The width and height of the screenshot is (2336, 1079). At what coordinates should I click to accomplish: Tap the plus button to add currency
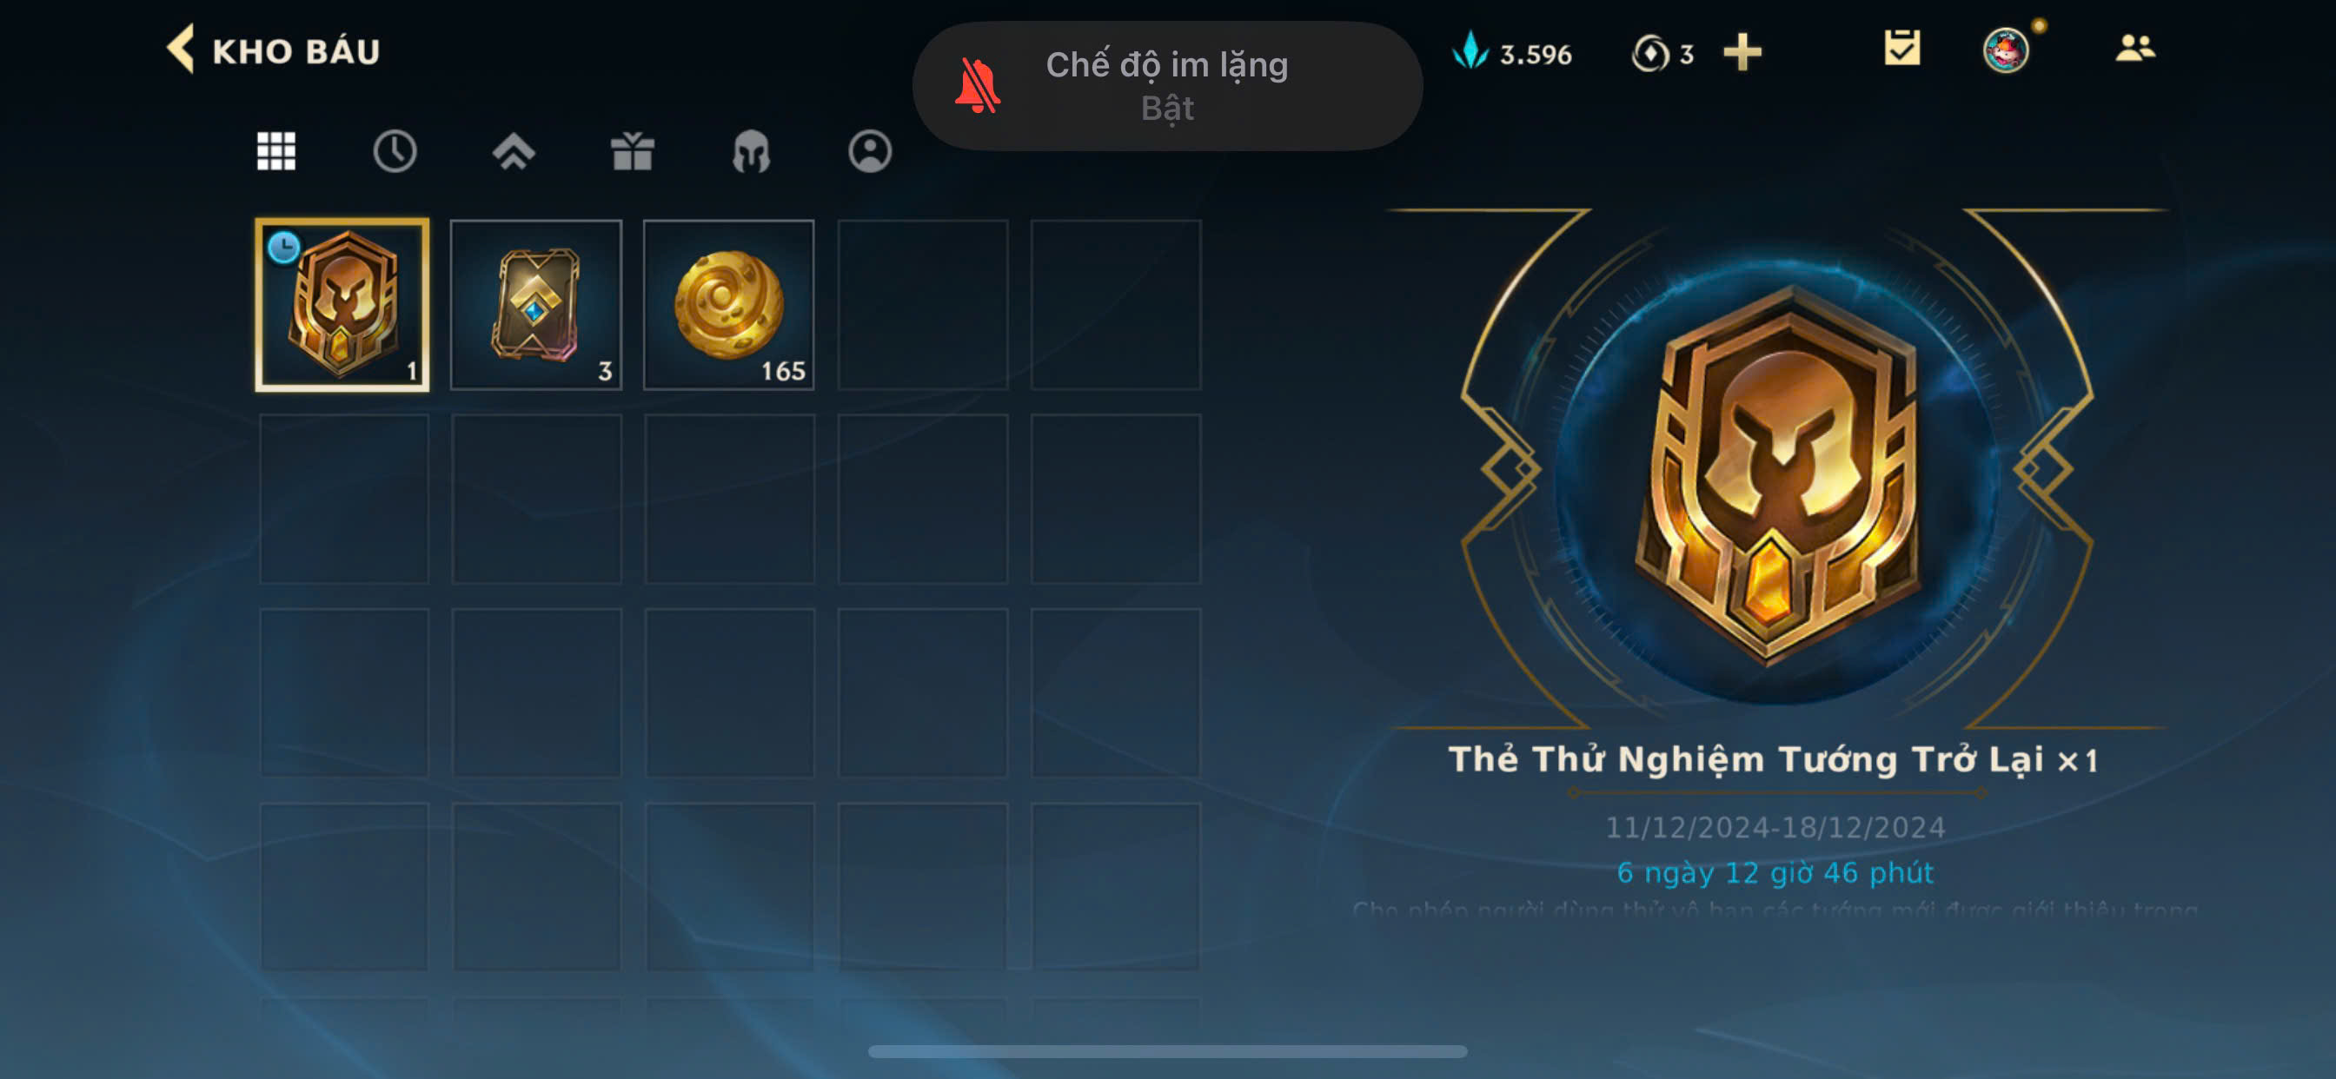pyautogui.click(x=1742, y=51)
